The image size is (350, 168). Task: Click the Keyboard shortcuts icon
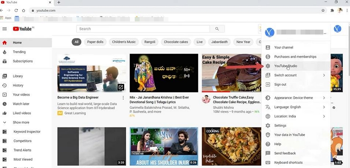point(268,163)
